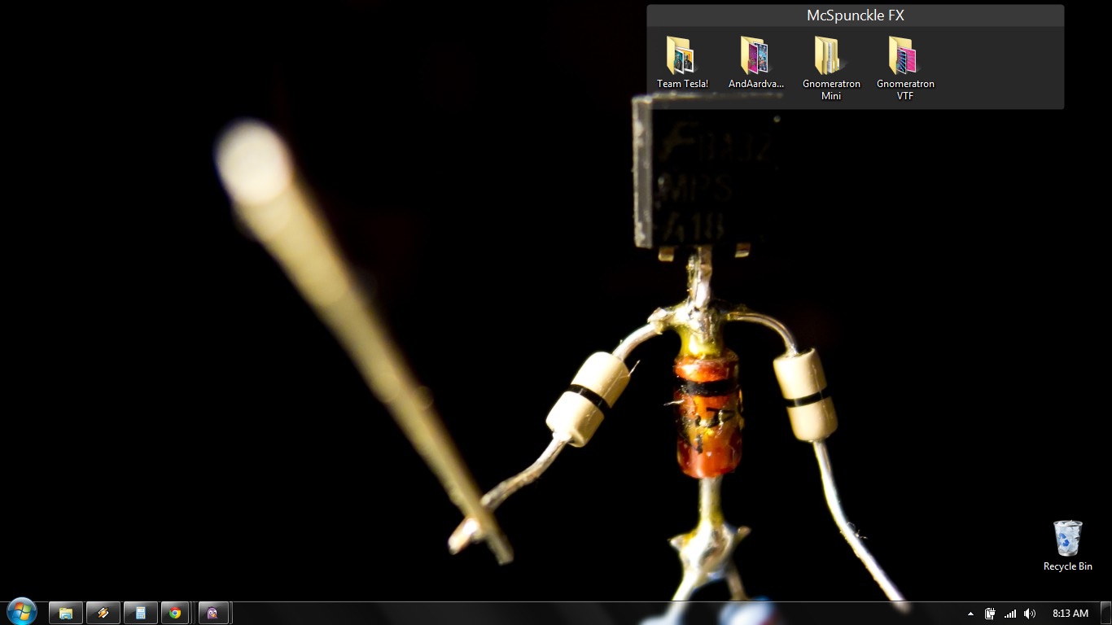Click the McSpunckle FX fence title bar
The height and width of the screenshot is (625, 1112).
tap(855, 15)
